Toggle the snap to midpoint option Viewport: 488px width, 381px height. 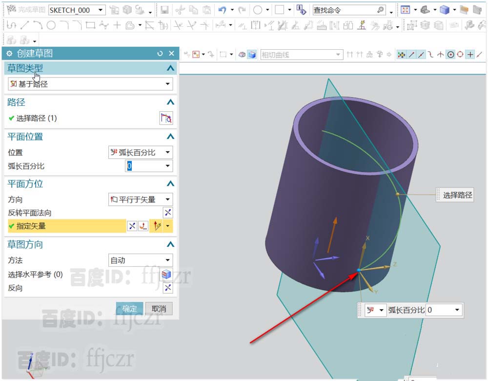pyautogui.click(x=421, y=55)
